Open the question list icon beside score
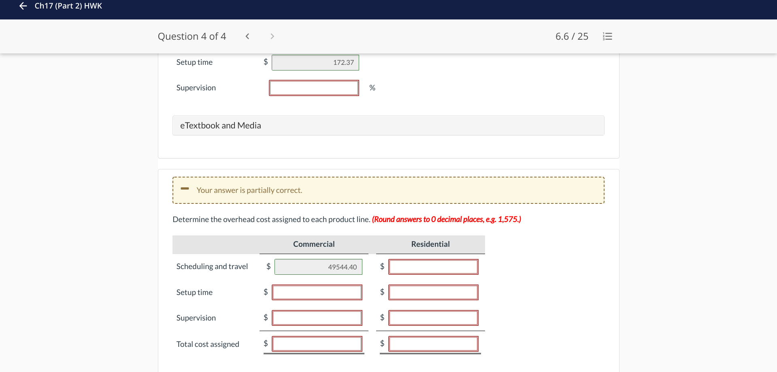The height and width of the screenshot is (372, 777). (x=607, y=36)
